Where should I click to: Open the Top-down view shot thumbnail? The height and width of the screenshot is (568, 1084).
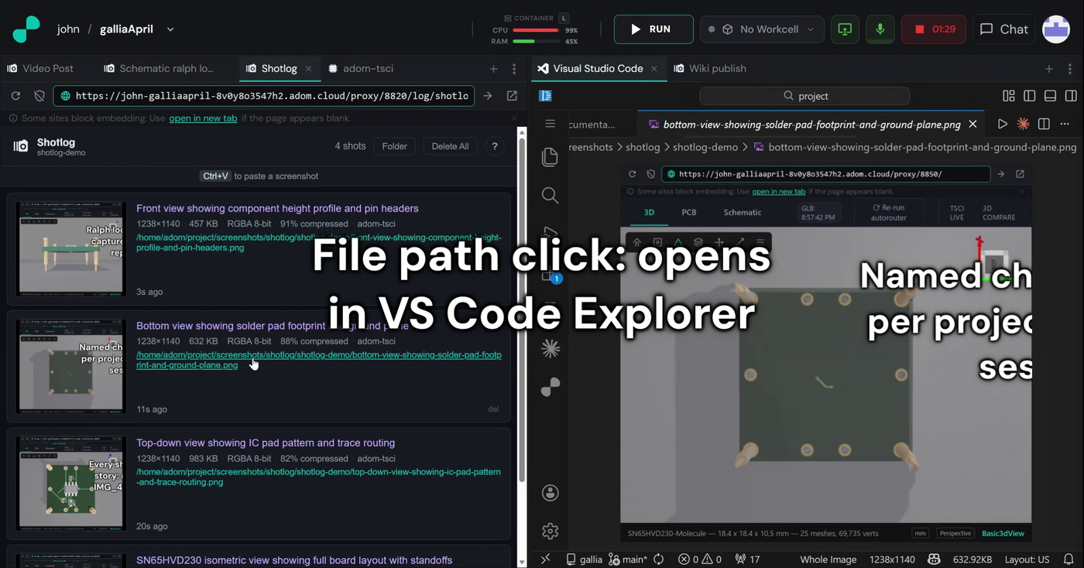pyautogui.click(x=70, y=483)
